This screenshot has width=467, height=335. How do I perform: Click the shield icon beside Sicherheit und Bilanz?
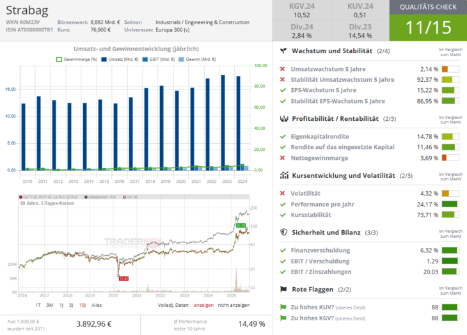tap(284, 232)
